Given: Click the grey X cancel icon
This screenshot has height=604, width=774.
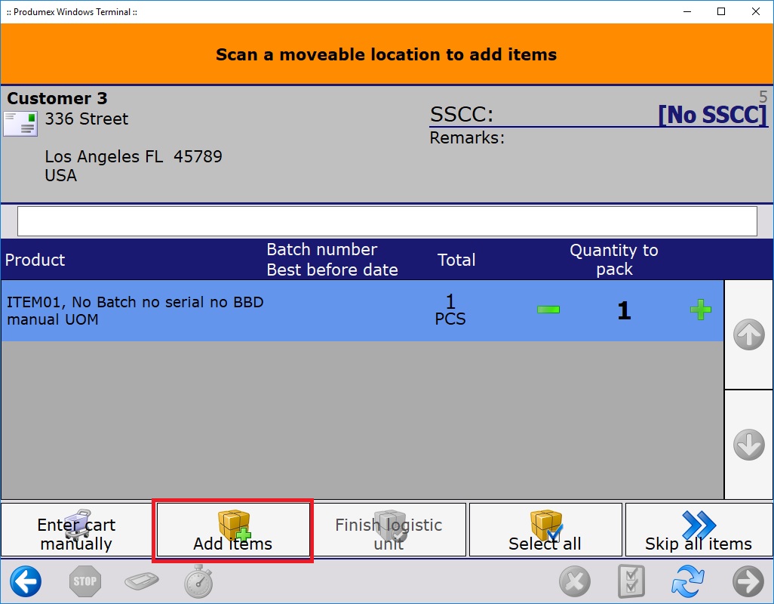Looking at the screenshot, I should tap(575, 582).
